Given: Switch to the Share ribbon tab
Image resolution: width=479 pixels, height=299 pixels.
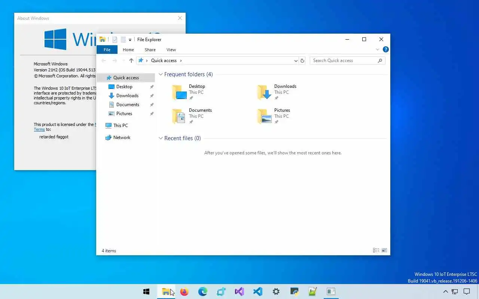Looking at the screenshot, I should [150, 50].
